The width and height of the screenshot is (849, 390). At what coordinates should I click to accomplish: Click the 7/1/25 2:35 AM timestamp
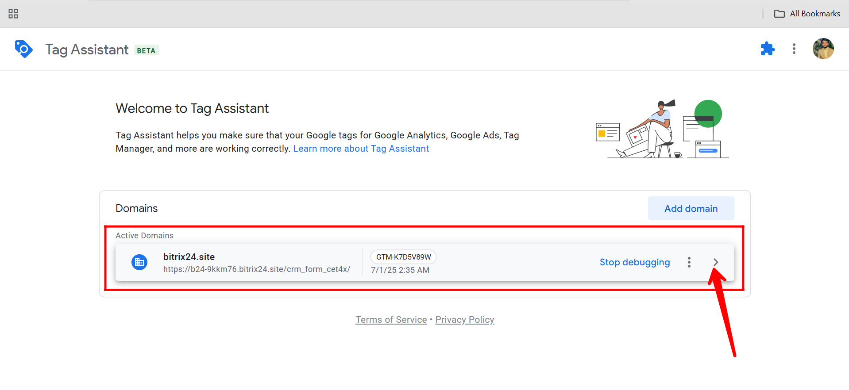point(400,270)
